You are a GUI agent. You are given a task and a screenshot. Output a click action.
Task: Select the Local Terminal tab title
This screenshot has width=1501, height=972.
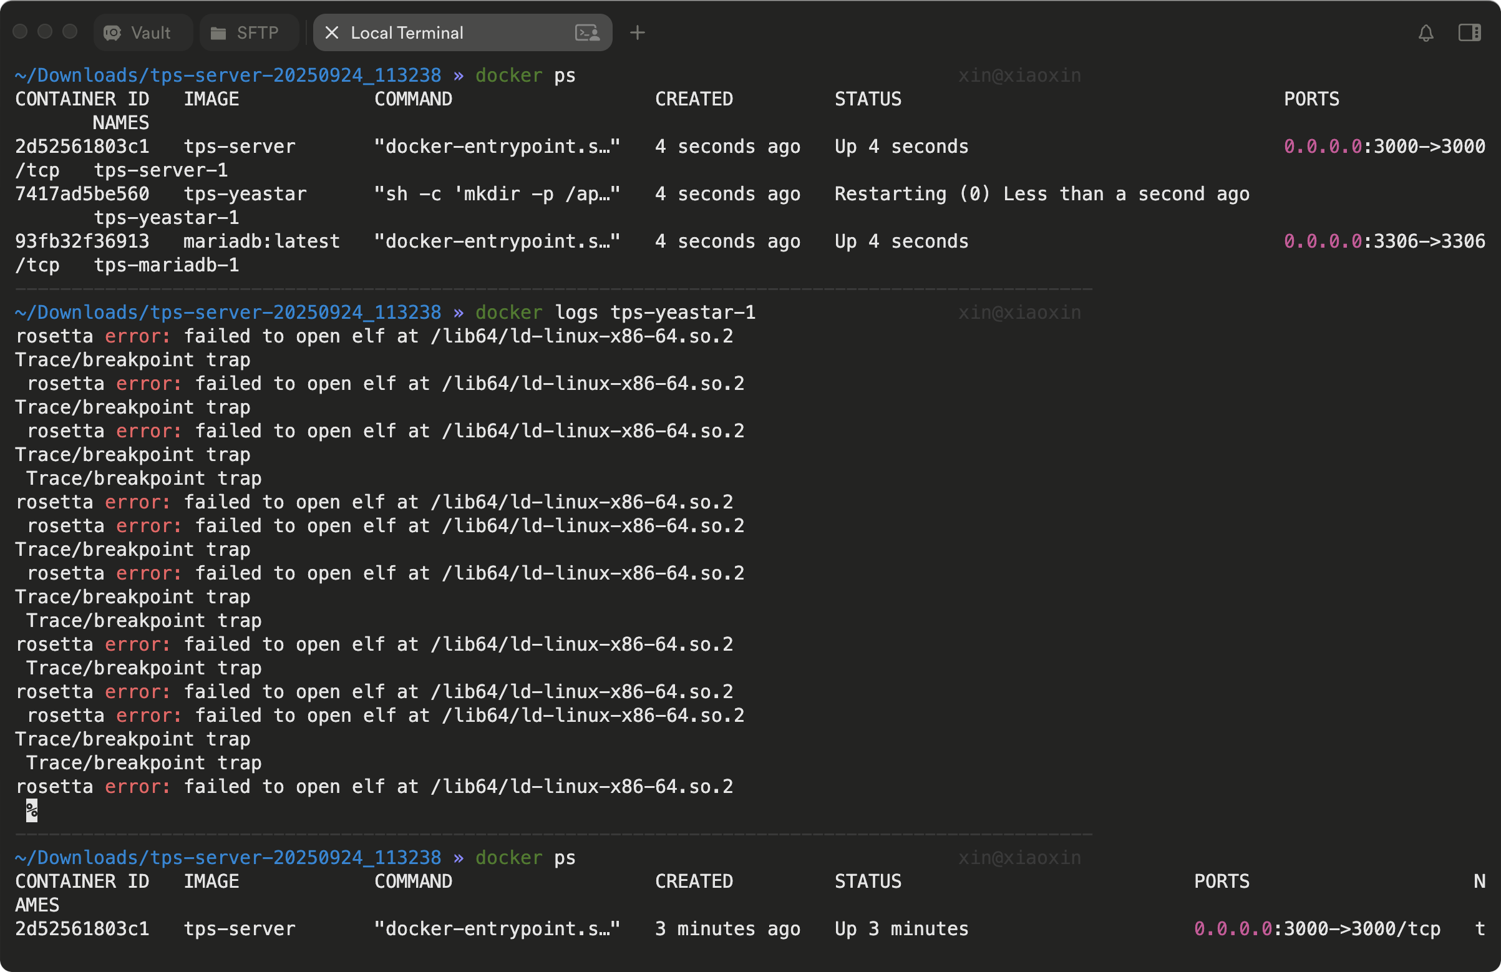407,33
